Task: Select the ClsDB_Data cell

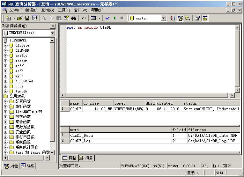Action: (121, 136)
